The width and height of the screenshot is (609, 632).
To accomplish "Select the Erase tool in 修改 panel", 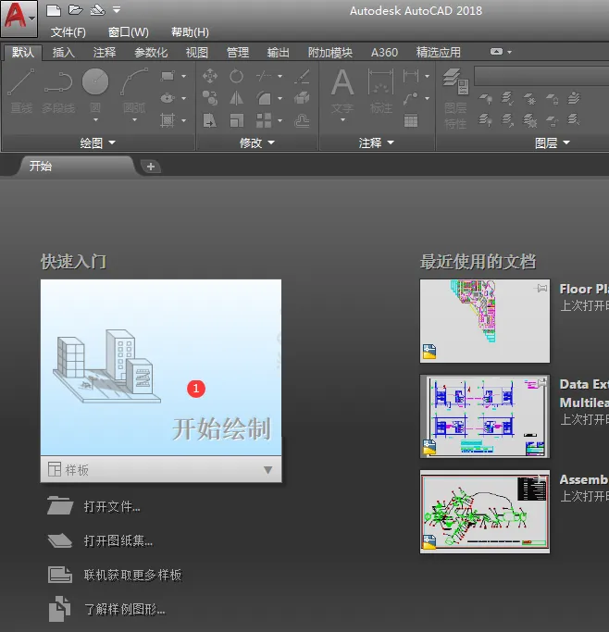I will pyautogui.click(x=302, y=76).
